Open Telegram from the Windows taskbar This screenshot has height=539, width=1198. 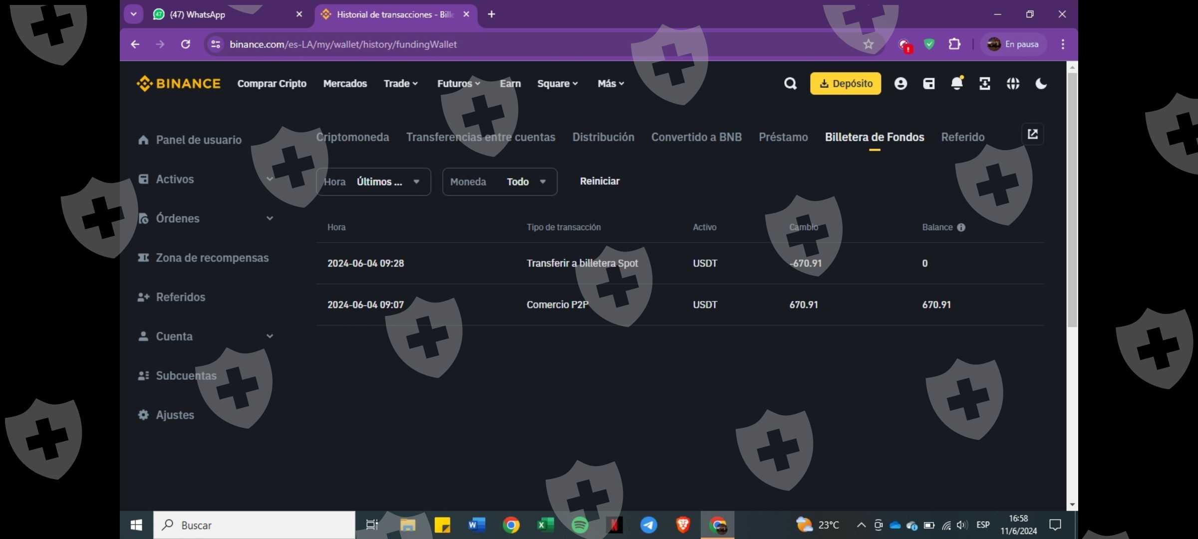(x=648, y=525)
